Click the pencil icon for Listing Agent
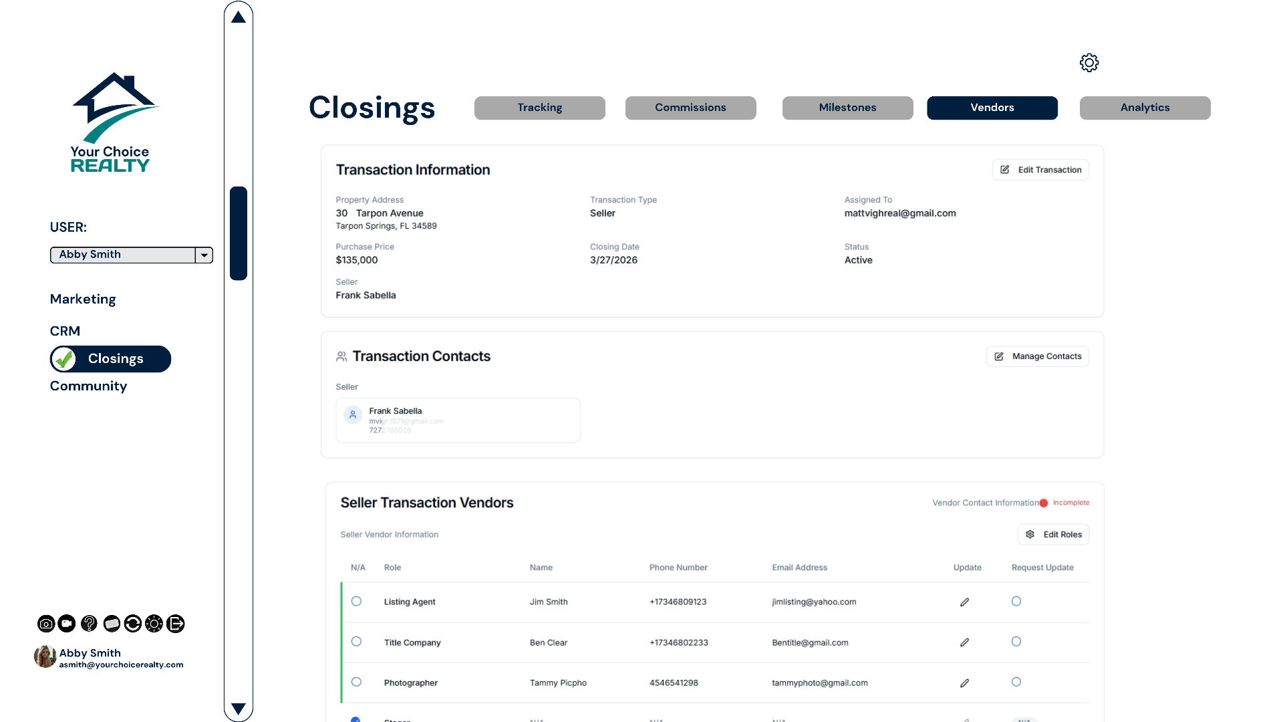This screenshot has height=722, width=1283. 964,602
